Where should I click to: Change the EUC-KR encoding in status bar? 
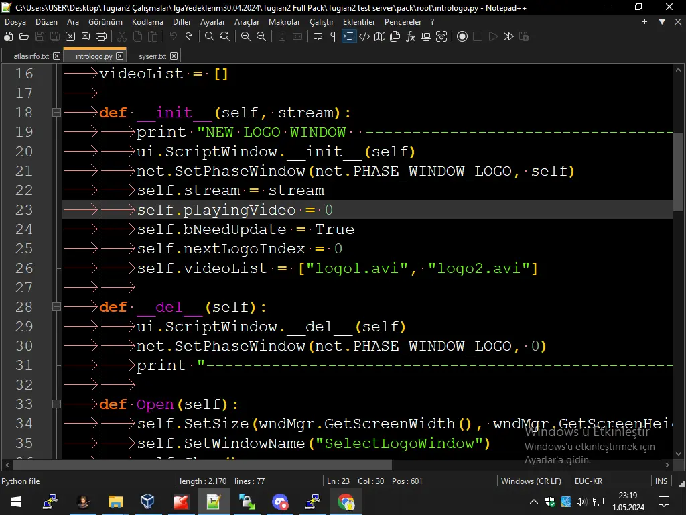pos(588,481)
